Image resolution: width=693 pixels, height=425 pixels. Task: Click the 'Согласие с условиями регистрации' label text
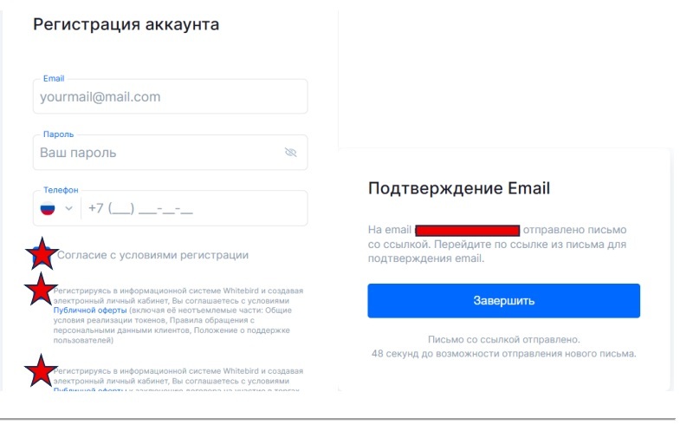152,255
